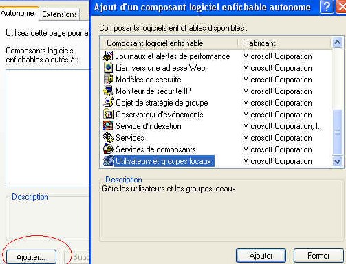The image size is (346, 264).
Task: Select the Journaux et alertes de performance icon
Action: [108, 56]
